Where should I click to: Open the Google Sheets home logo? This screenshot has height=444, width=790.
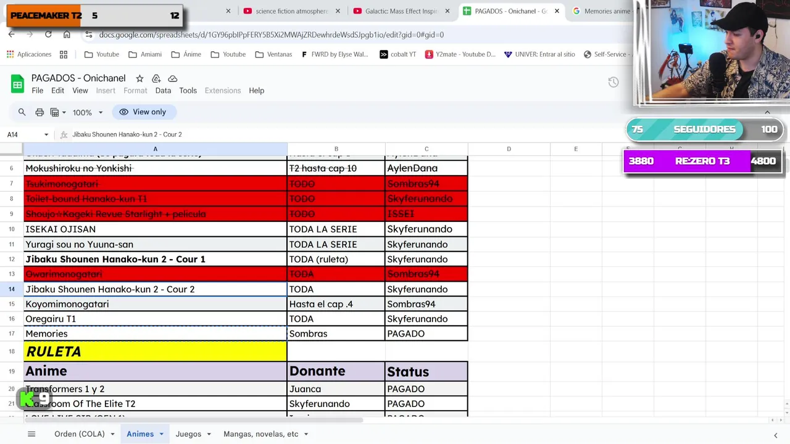coord(17,84)
